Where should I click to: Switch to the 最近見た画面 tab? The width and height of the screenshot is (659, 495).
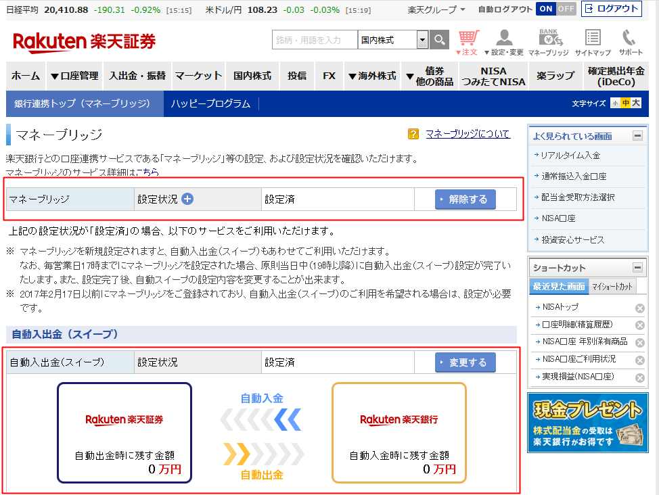[559, 287]
